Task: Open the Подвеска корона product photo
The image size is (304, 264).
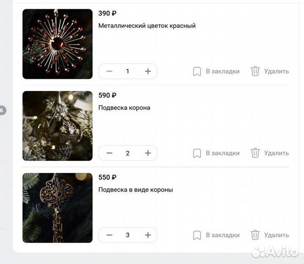Action: [x=57, y=126]
